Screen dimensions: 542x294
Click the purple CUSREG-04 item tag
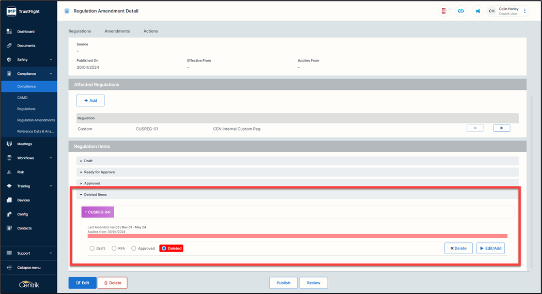pyautogui.click(x=98, y=212)
